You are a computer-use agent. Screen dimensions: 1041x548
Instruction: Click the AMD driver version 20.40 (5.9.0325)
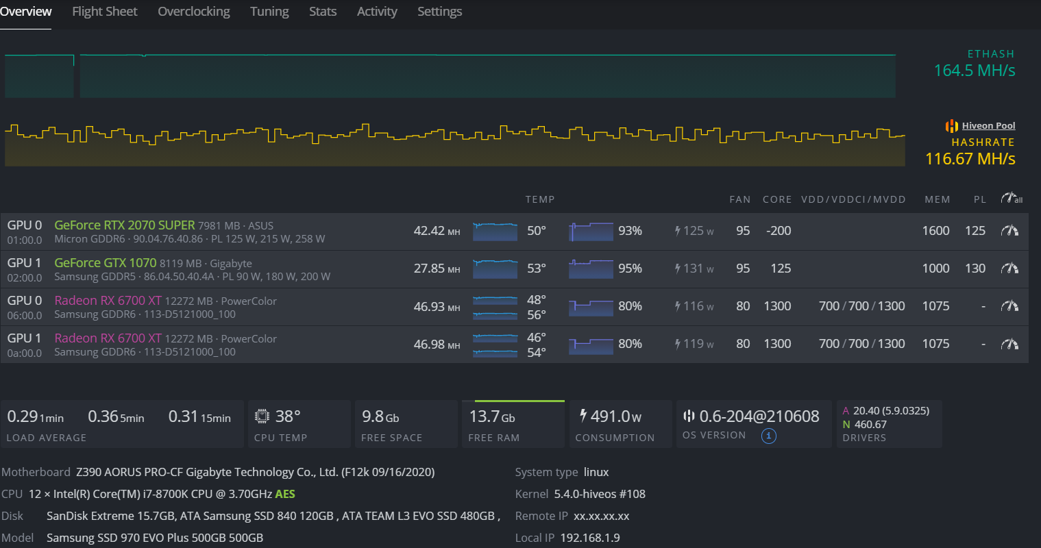[x=891, y=411]
